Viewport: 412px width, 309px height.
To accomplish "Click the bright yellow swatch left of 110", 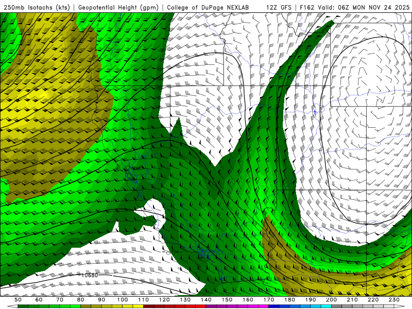I will [x=138, y=306].
